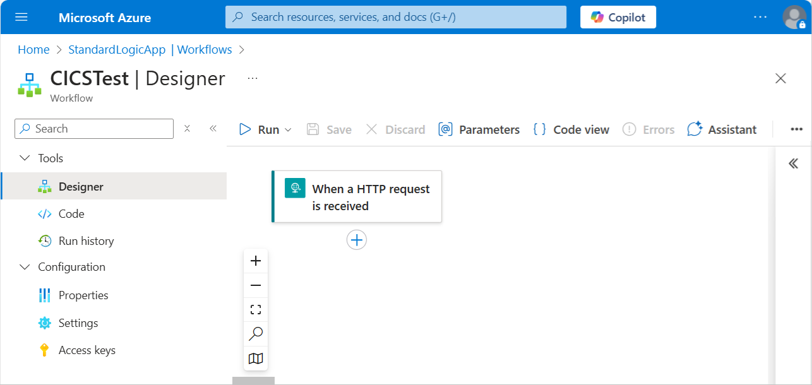Open the toolbar overflow ellipsis menu
The width and height of the screenshot is (812, 385).
point(796,129)
